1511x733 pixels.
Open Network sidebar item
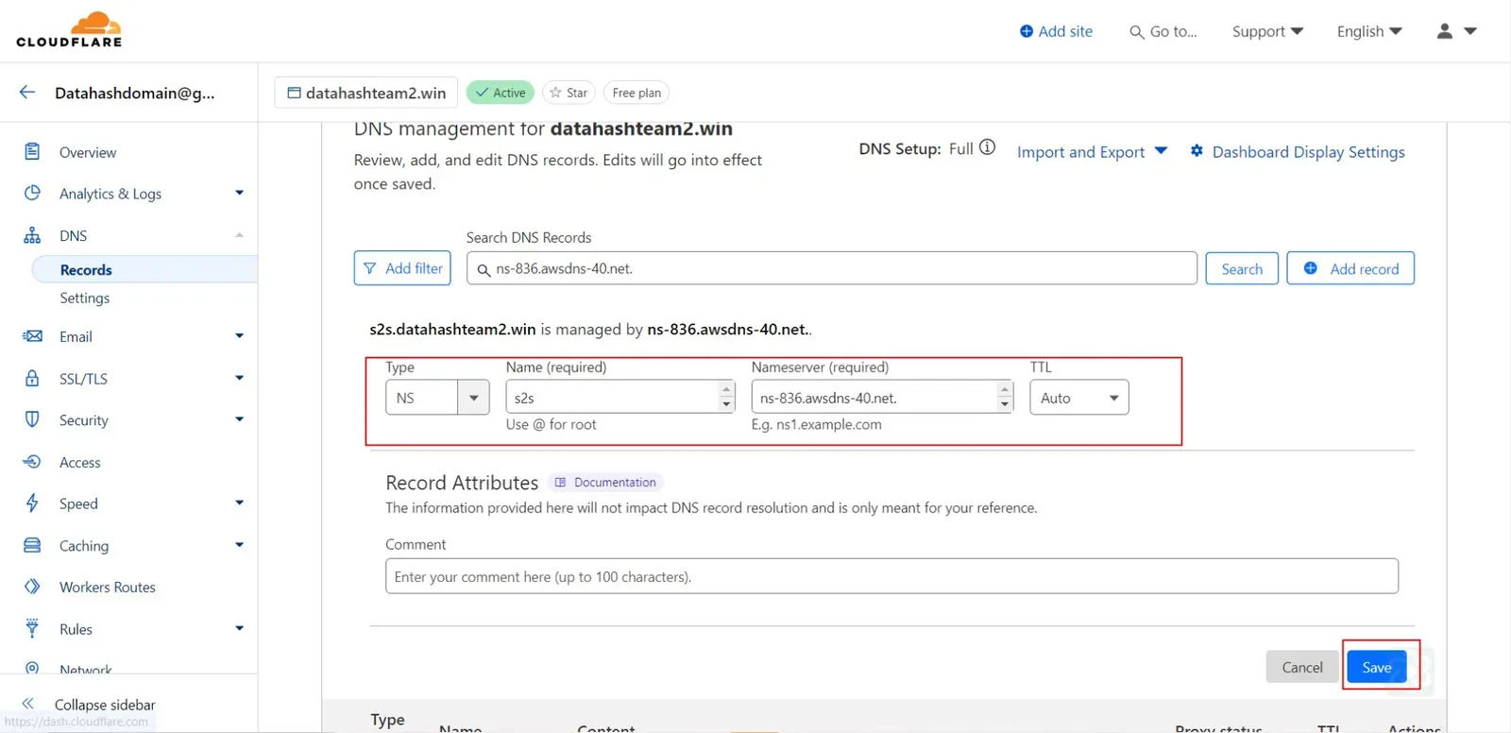click(85, 669)
